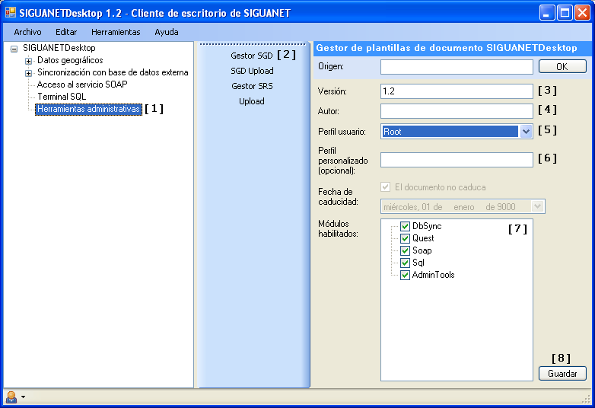Screen dimensions: 595x408
Task: Select Herramientas administrativas tree item
Action: pyautogui.click(x=88, y=109)
